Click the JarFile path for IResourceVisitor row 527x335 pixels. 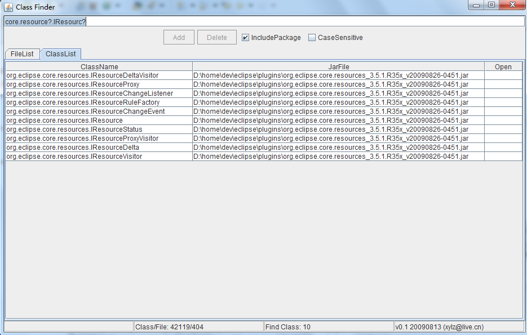pos(331,157)
